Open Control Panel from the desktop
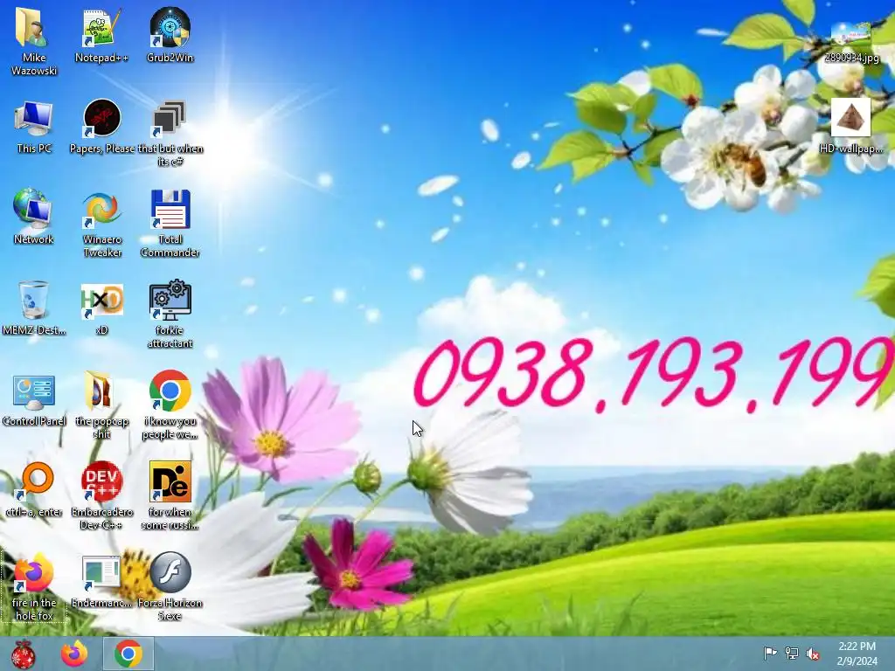 34,398
